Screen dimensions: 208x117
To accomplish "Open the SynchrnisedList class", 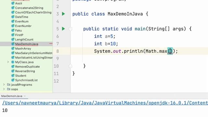I will [x=26, y=80].
